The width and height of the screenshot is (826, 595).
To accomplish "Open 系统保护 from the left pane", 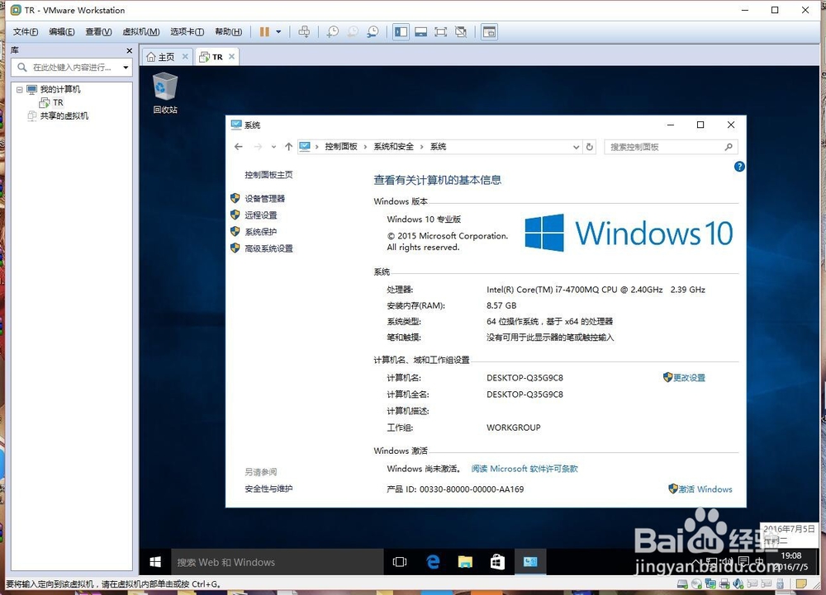I will (x=260, y=232).
